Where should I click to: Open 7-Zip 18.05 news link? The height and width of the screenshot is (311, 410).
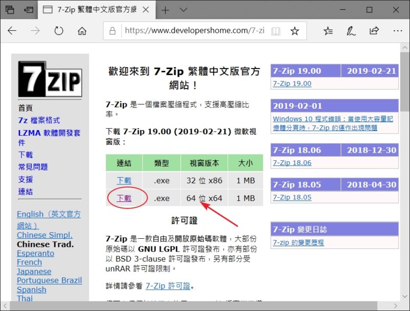click(292, 197)
